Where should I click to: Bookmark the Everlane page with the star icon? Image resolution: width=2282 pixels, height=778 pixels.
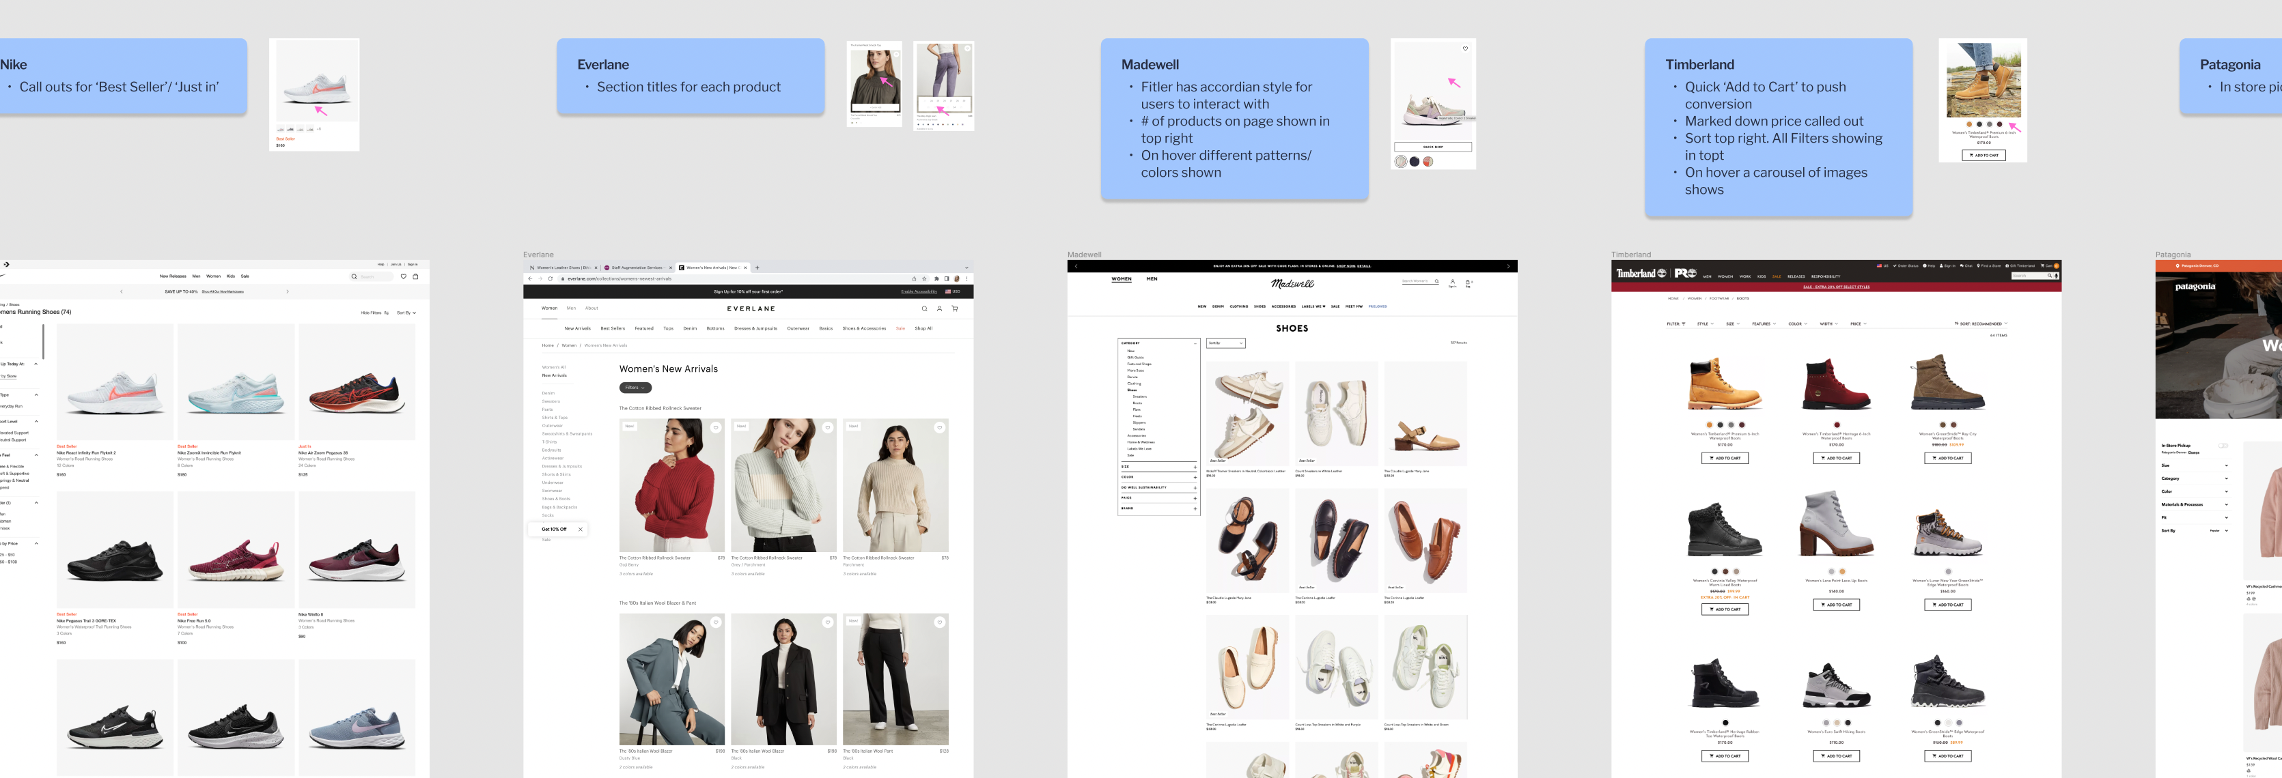(x=924, y=279)
